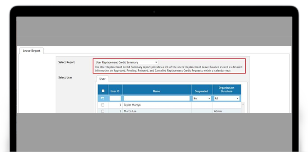Image resolution: width=308 pixels, height=152 pixels.
Task: Click the dropdown arrow of User Replacement Credit Summary
Action: (x=156, y=62)
